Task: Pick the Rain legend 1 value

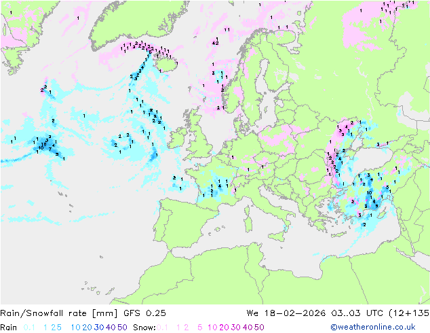Action: tap(45, 328)
